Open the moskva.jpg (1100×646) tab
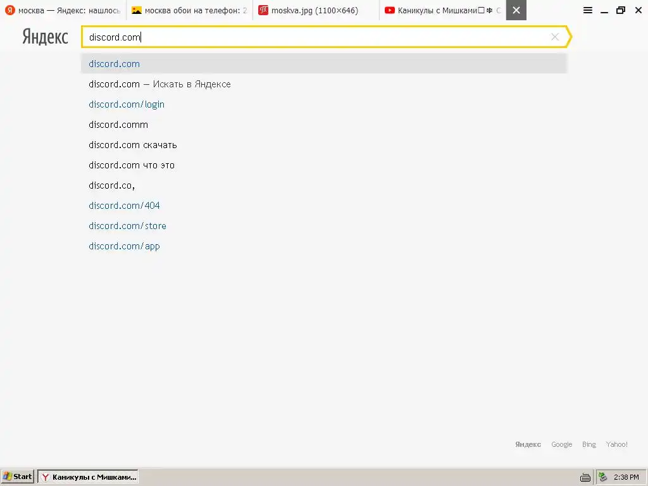Viewport: 648px width, 486px height. tap(316, 10)
